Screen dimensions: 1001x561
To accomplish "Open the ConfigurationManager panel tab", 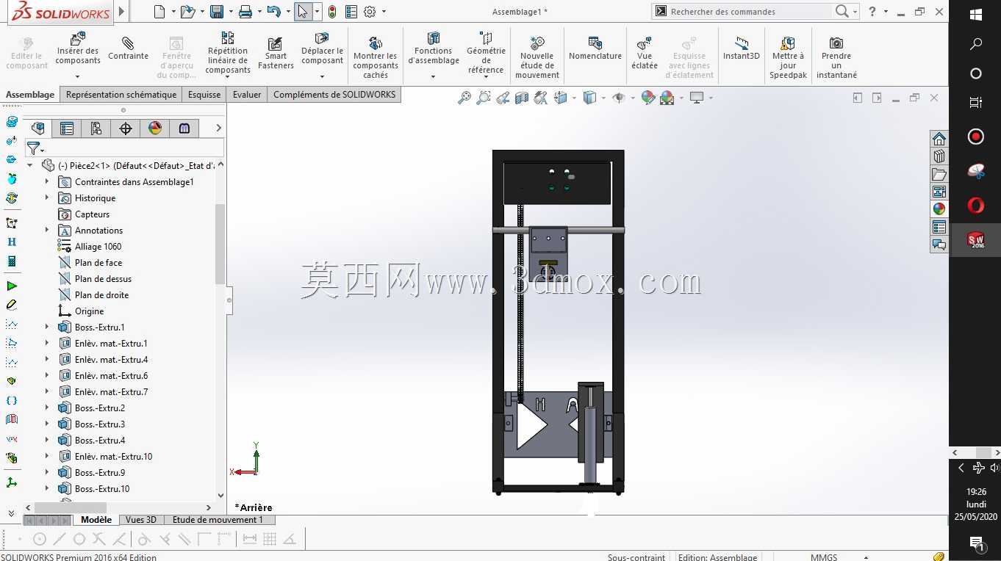I will 96,129.
